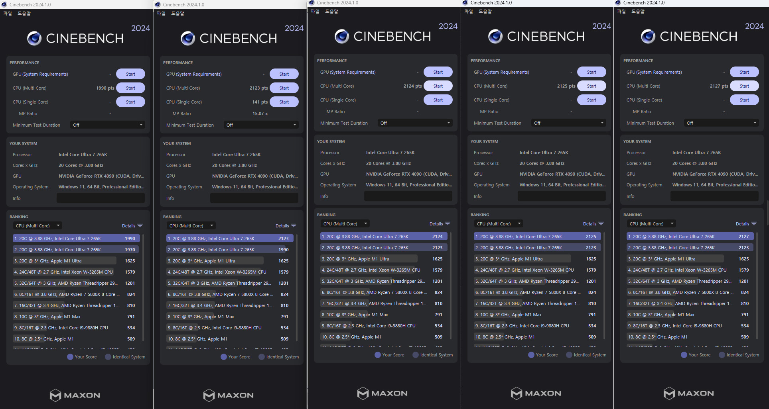
Task: Start CPU Multi Core test in 1990 pts window
Action: (130, 88)
